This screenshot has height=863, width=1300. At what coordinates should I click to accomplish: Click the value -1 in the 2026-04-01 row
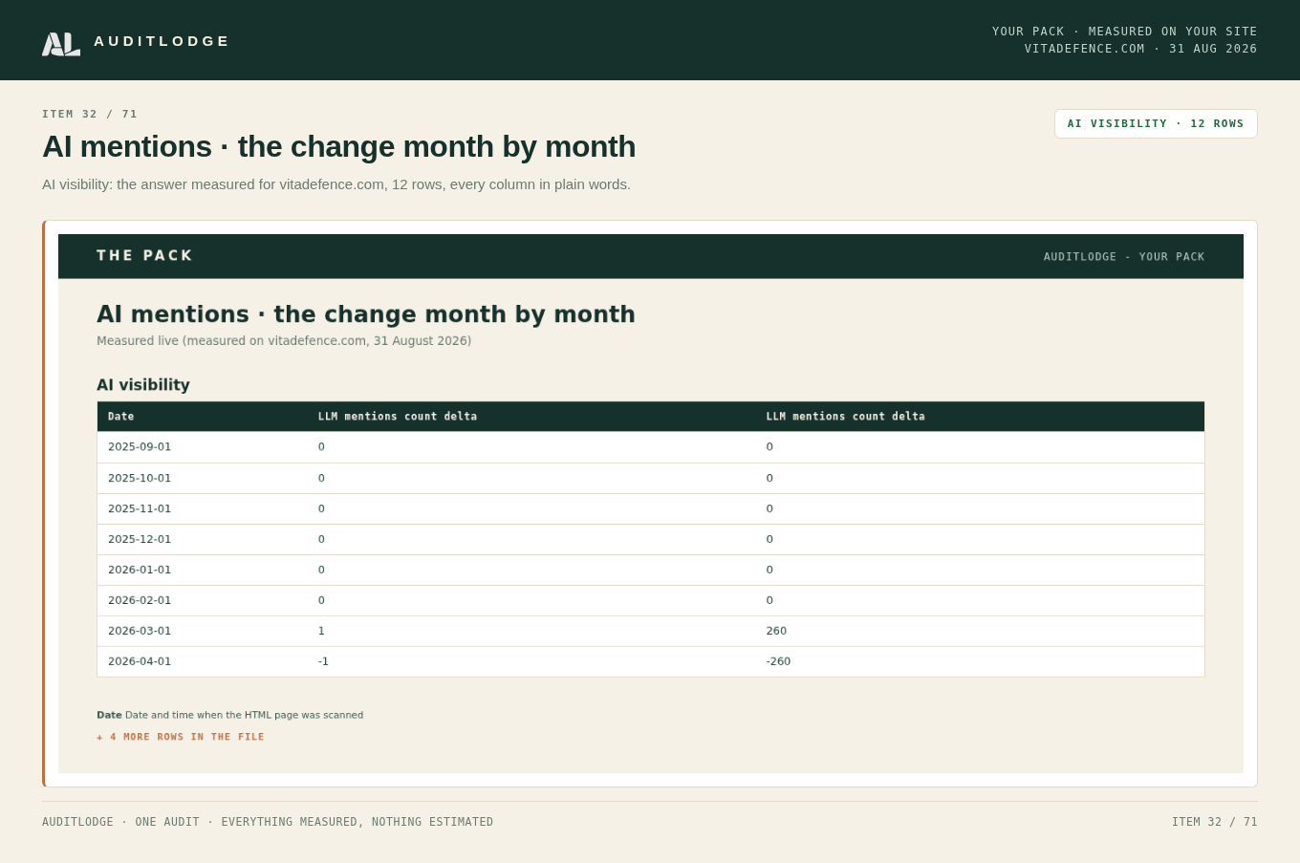[323, 661]
